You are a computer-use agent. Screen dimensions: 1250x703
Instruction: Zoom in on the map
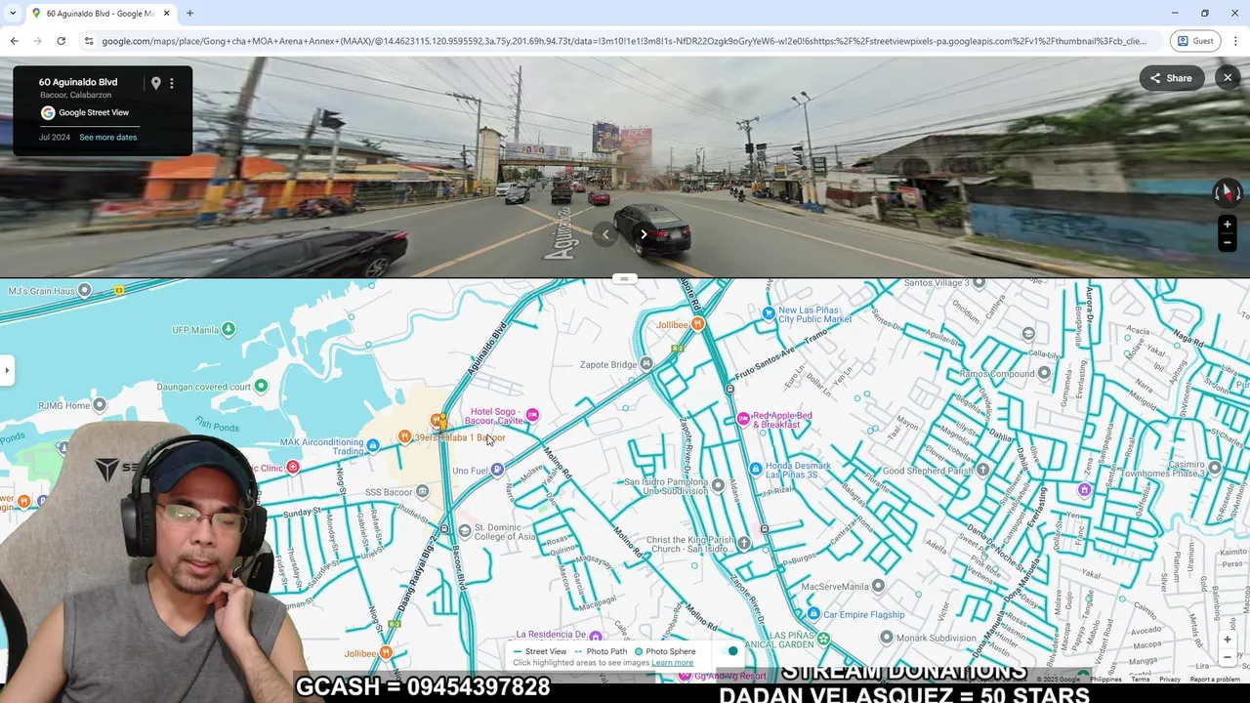[1228, 640]
